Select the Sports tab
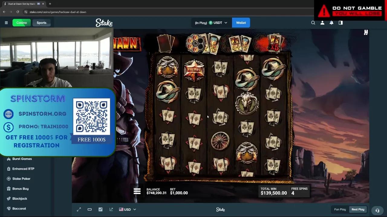 pos(41,23)
